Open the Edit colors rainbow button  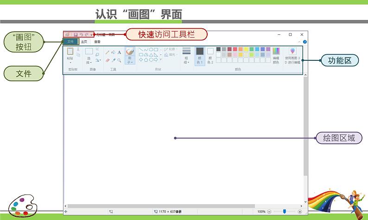pyautogui.click(x=276, y=56)
